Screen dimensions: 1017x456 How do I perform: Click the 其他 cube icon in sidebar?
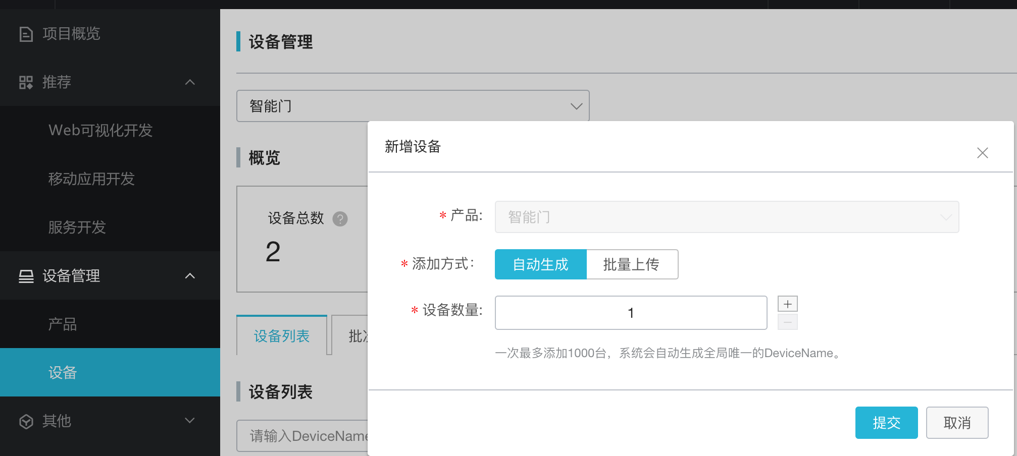(x=26, y=421)
